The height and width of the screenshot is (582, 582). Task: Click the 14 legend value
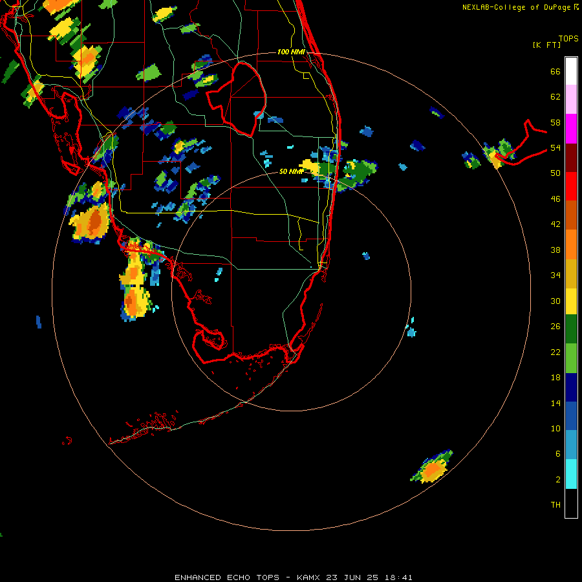point(555,403)
